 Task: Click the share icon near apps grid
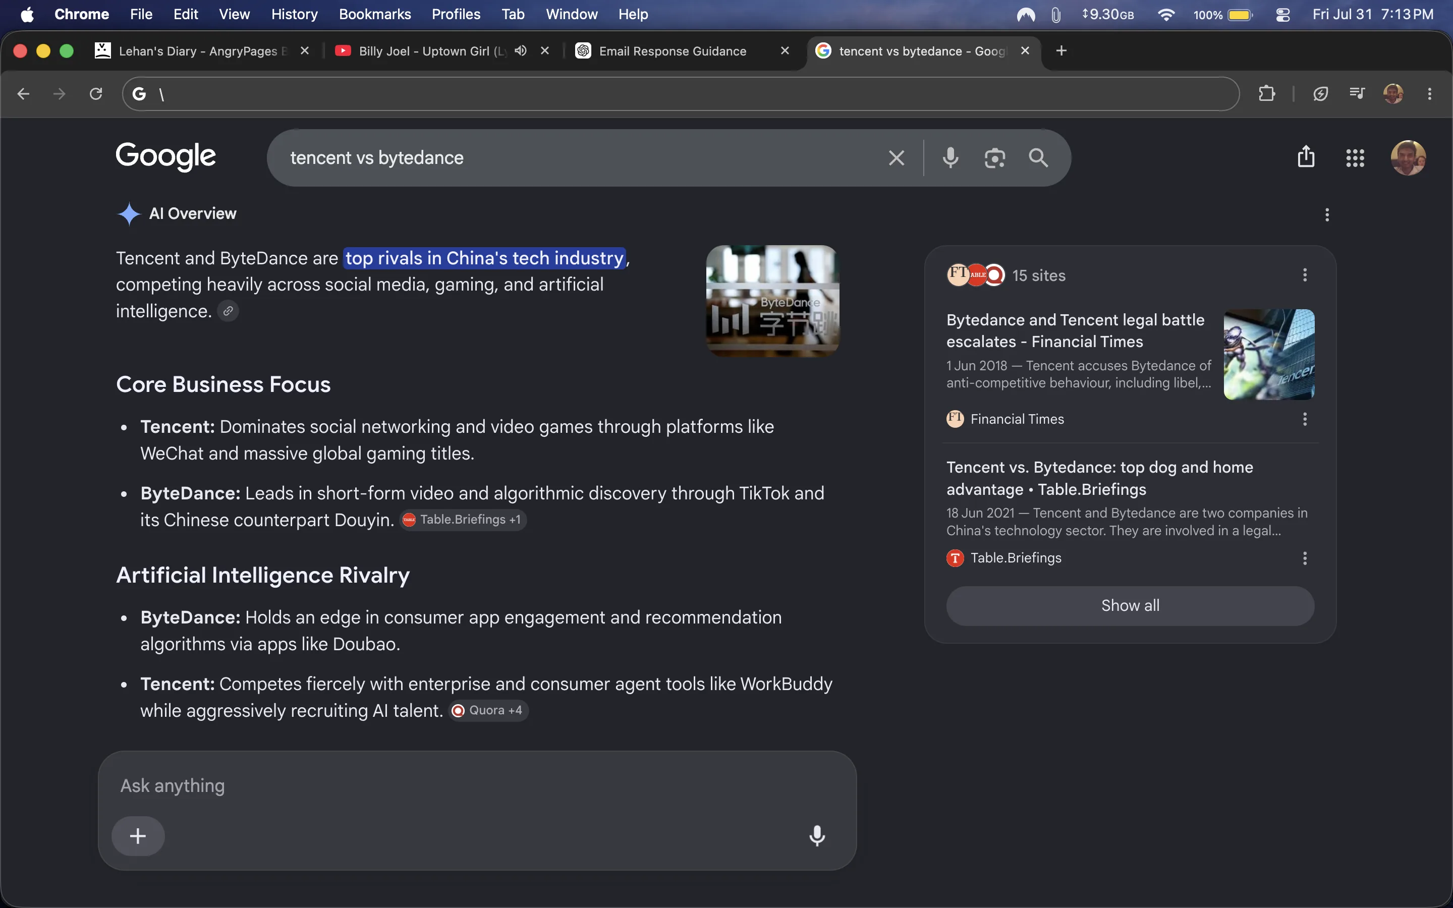(x=1306, y=157)
